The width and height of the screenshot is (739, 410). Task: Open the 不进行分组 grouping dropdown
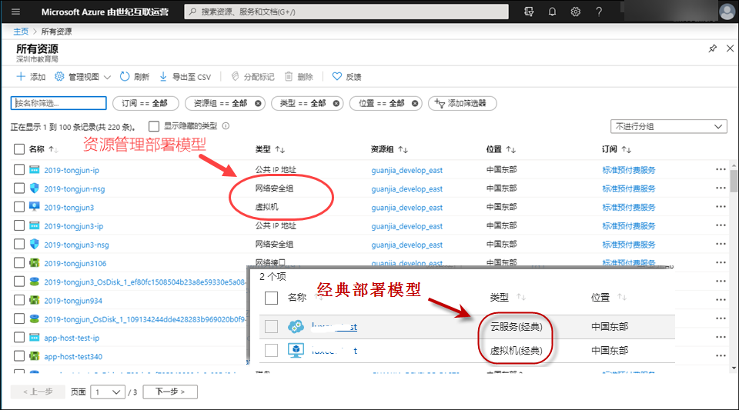click(668, 126)
